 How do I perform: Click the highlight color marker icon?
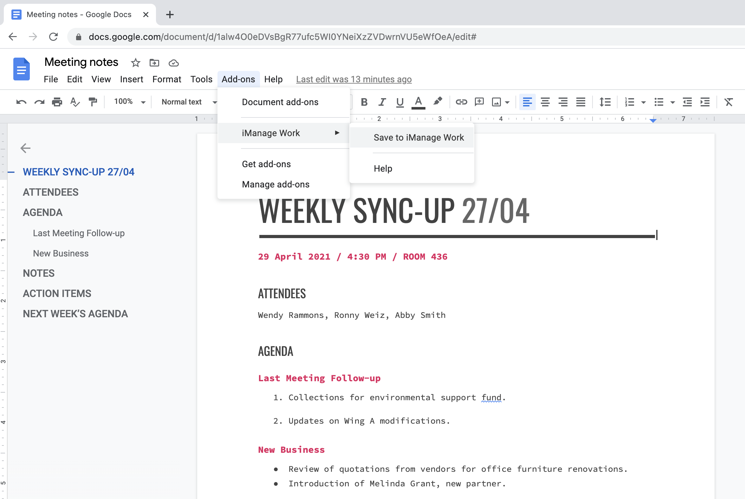[437, 101]
